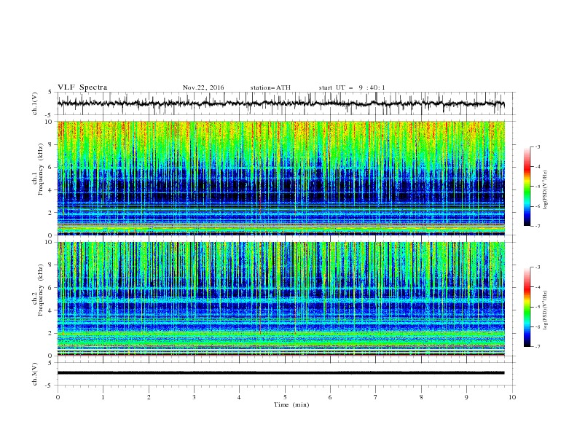Screen dimensions: 577x446
Task: Click the upper colorbar "log(PSD)(V²/Hz)" label
Action: click(546, 190)
